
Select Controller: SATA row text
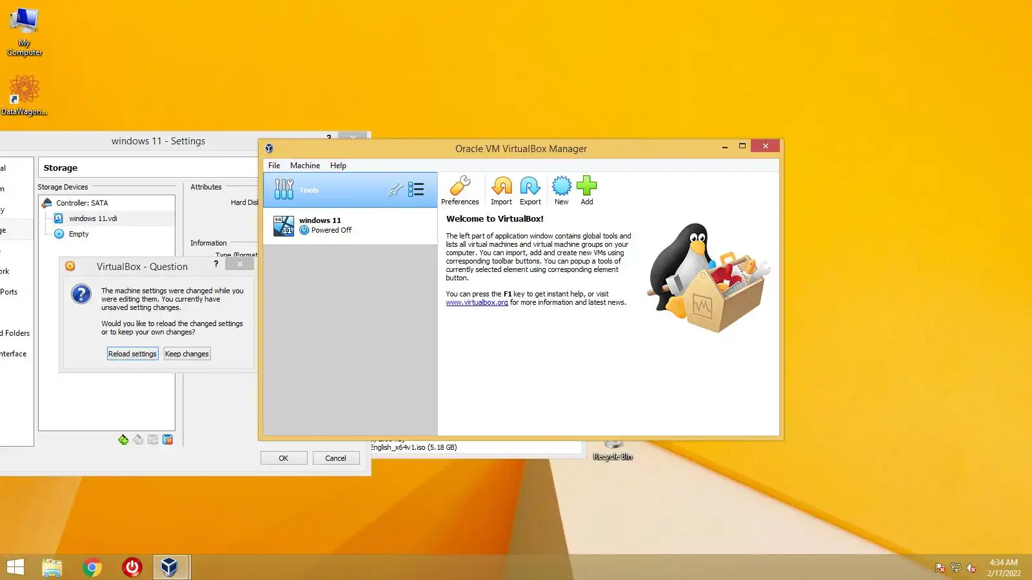click(x=82, y=203)
